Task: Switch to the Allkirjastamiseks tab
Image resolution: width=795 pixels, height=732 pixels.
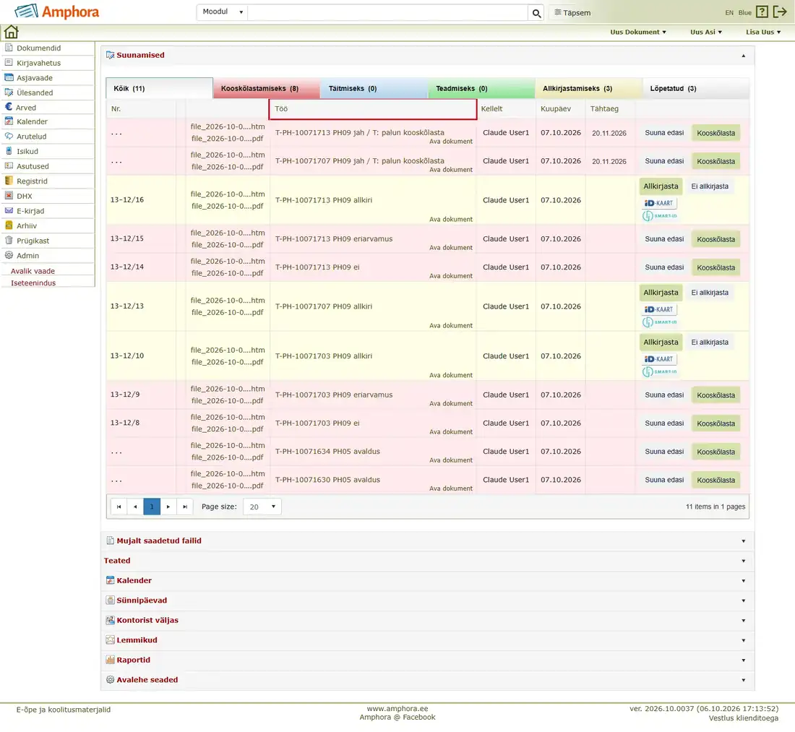Action: tap(588, 89)
